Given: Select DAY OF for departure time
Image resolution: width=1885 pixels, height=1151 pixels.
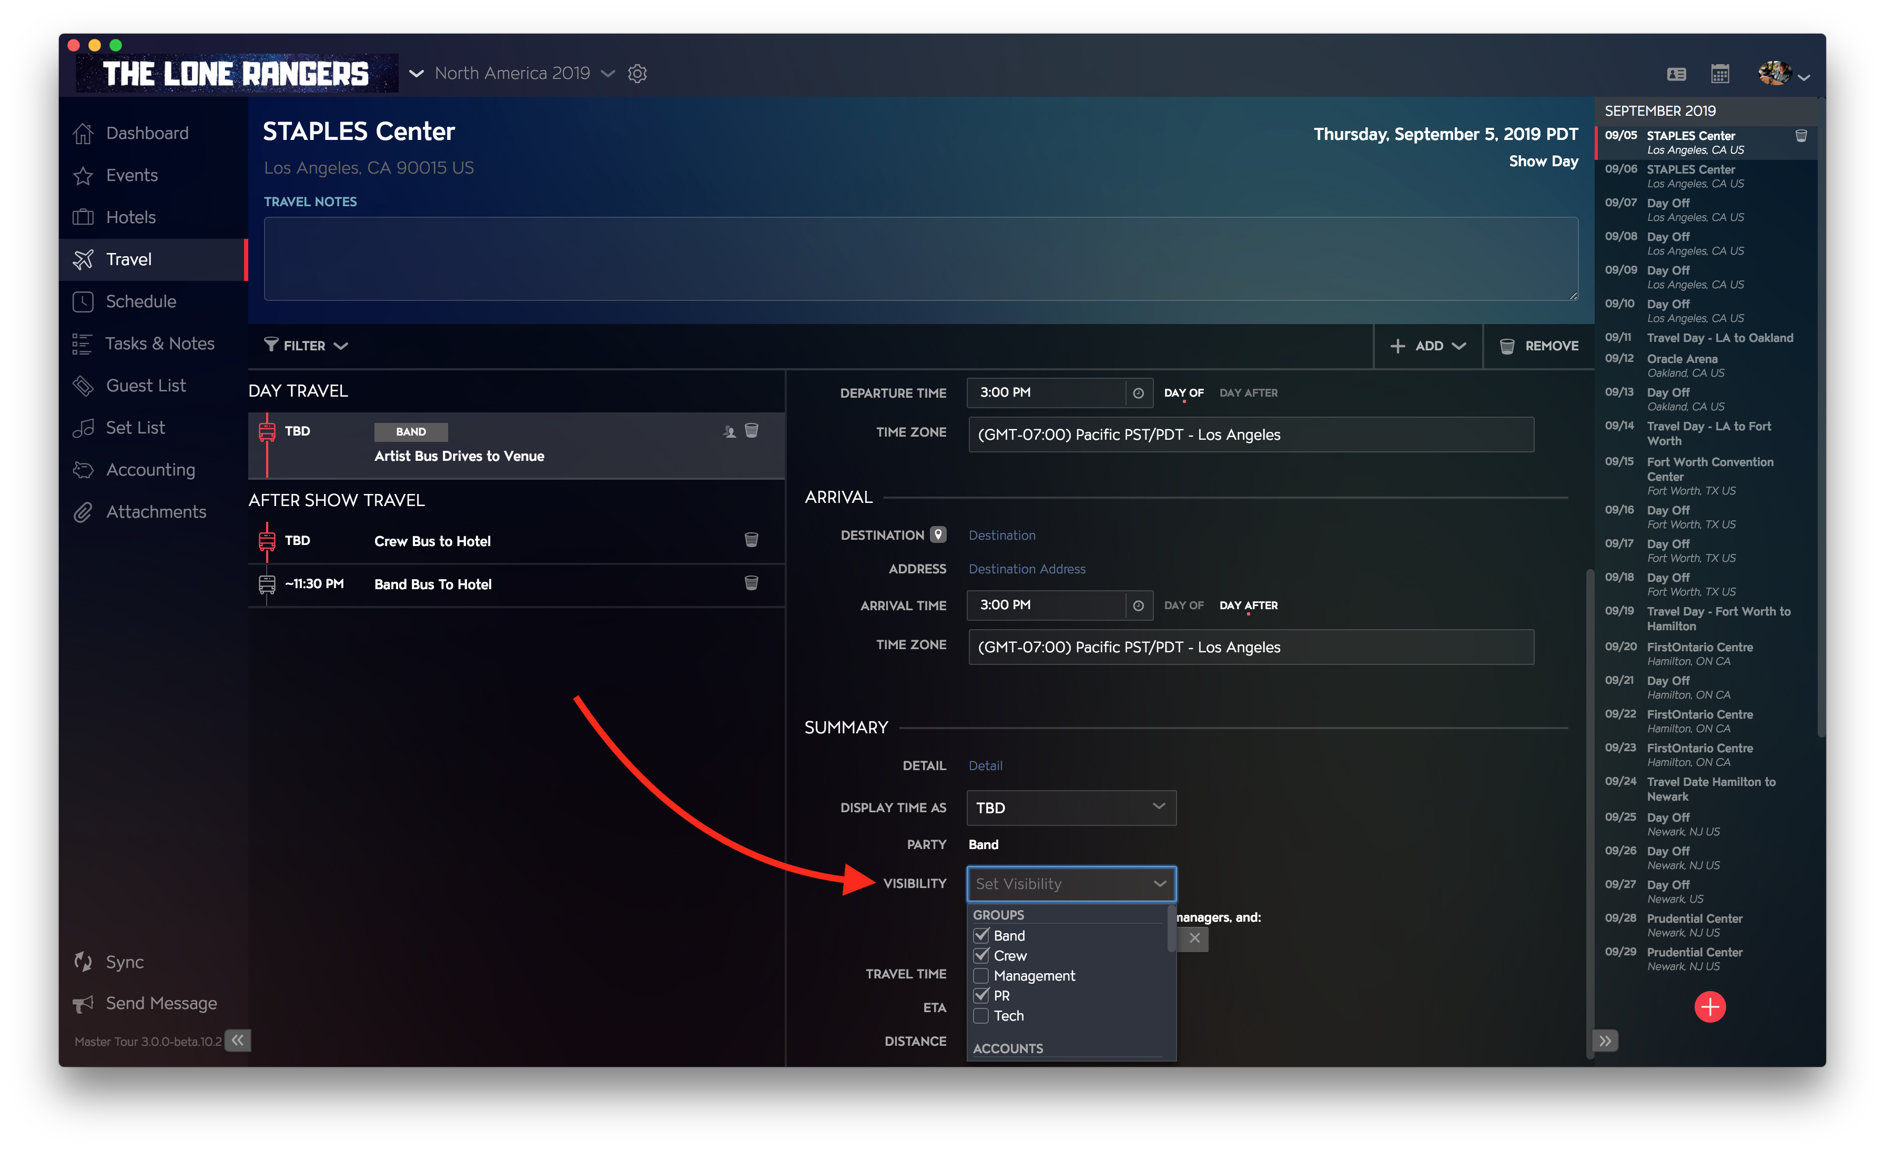Looking at the screenshot, I should pos(1183,392).
